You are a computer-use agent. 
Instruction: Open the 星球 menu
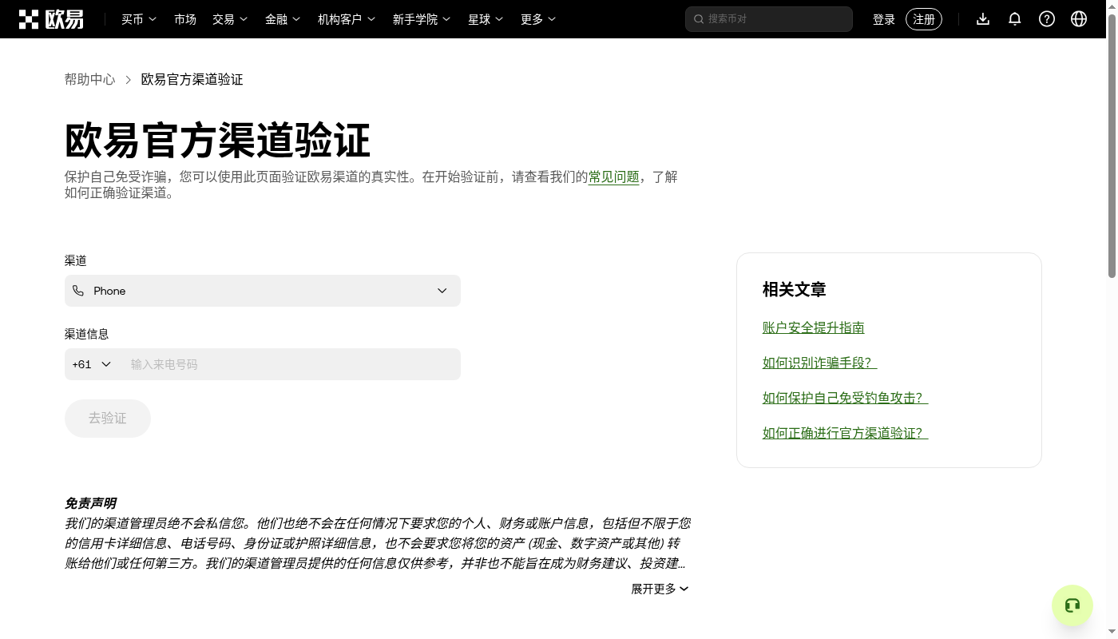(486, 19)
